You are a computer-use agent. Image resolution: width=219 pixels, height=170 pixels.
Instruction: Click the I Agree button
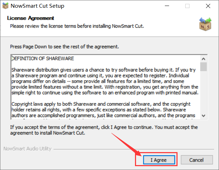[159, 160]
